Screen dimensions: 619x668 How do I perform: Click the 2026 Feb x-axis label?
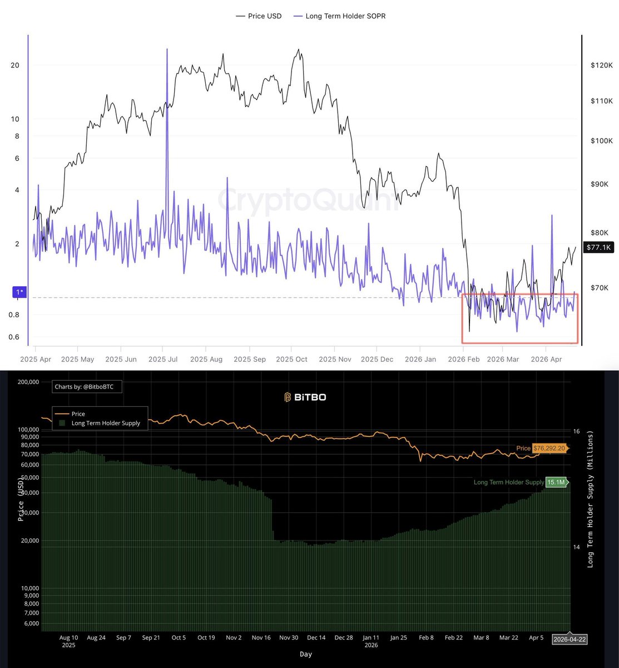(x=463, y=360)
